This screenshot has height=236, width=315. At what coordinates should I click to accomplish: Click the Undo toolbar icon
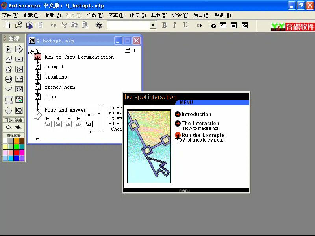tap(53, 25)
